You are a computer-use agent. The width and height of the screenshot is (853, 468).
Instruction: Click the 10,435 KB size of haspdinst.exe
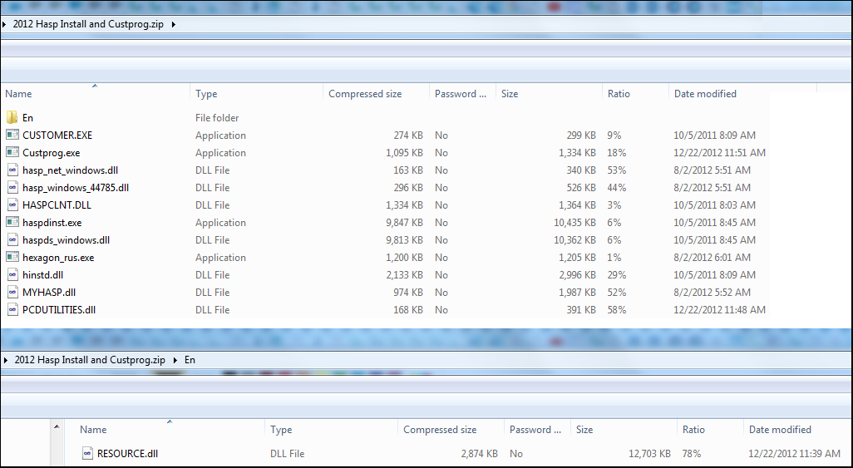tap(575, 222)
